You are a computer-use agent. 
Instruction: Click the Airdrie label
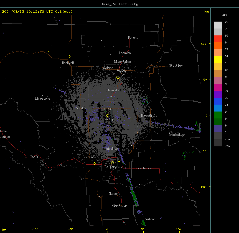point(112,149)
